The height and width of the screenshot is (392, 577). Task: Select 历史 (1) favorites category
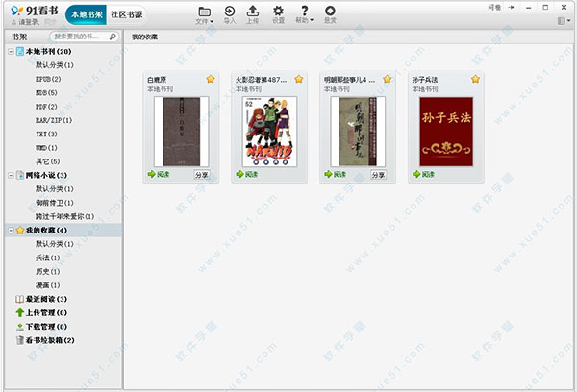(x=48, y=271)
